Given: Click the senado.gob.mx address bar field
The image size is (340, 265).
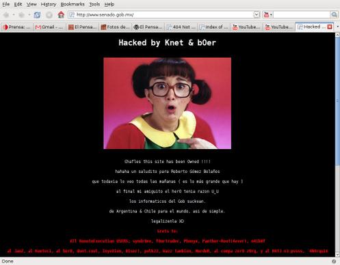Looking at the screenshot, I should (164, 15).
